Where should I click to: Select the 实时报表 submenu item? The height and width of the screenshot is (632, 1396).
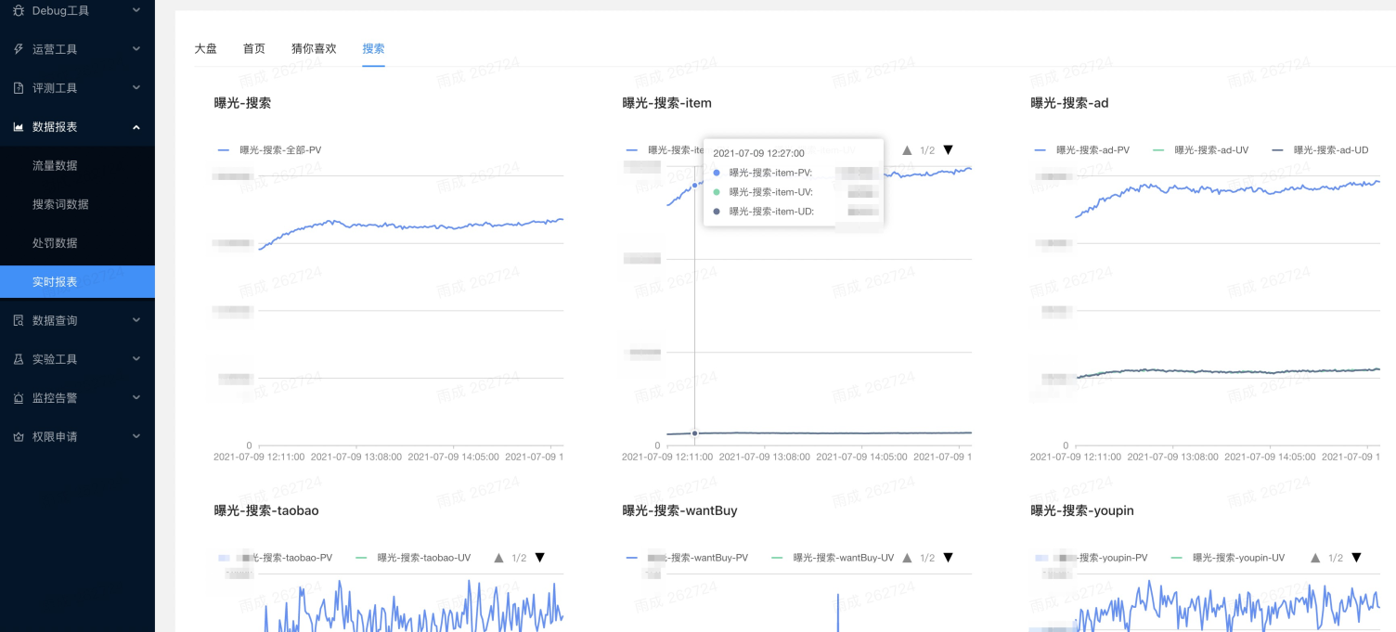77,282
